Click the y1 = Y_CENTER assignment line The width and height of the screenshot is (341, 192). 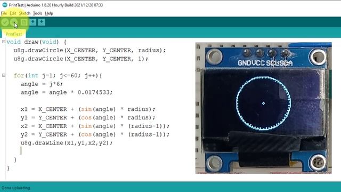(88, 118)
